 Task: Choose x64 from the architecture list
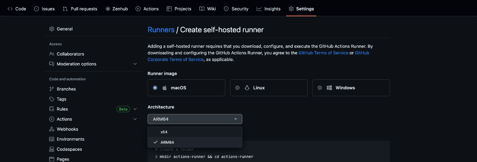(x=195, y=132)
